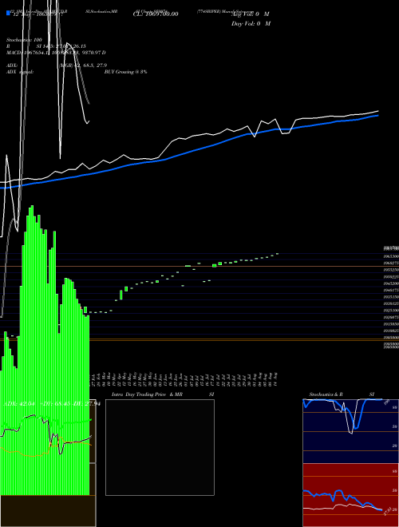Click the ADX/+DY/-DY readout above the ADX panel
Viewport: 399px width, 527px height.
52,404
